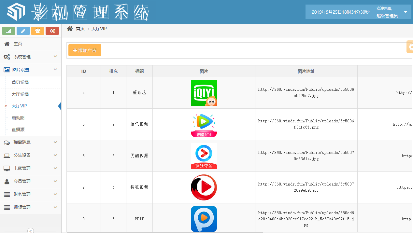Open the orange gear settings tab at right edge
The image size is (413, 233).
pyautogui.click(x=410, y=47)
